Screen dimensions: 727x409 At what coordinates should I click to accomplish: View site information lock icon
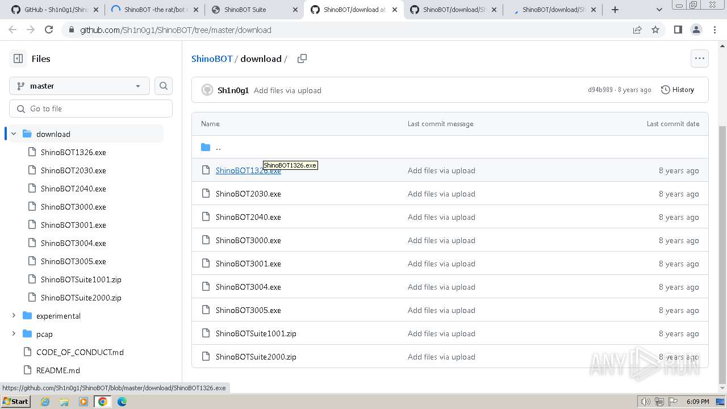(x=70, y=30)
